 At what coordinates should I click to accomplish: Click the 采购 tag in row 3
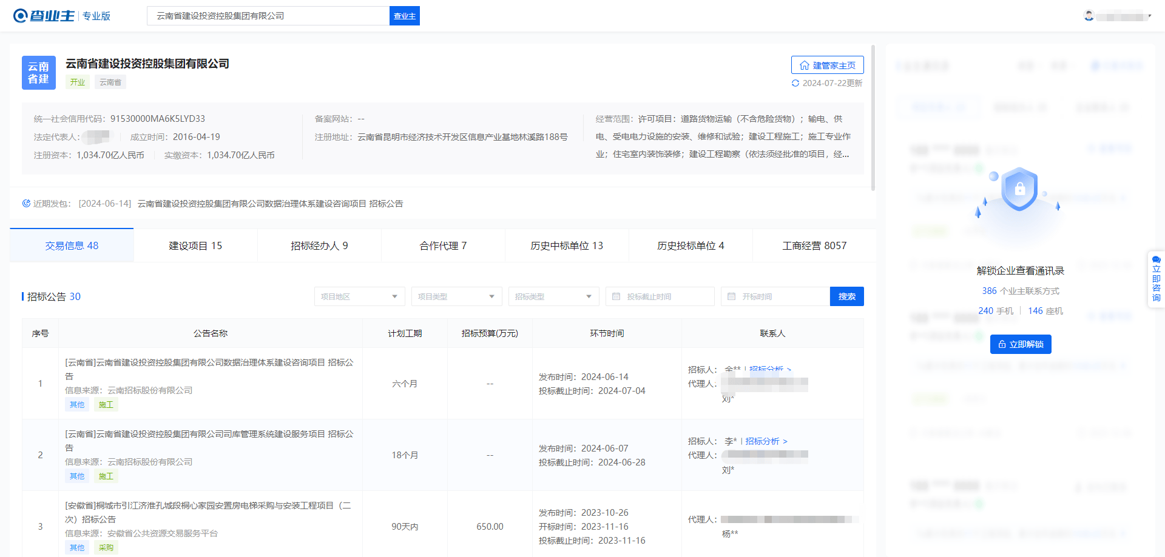[106, 548]
